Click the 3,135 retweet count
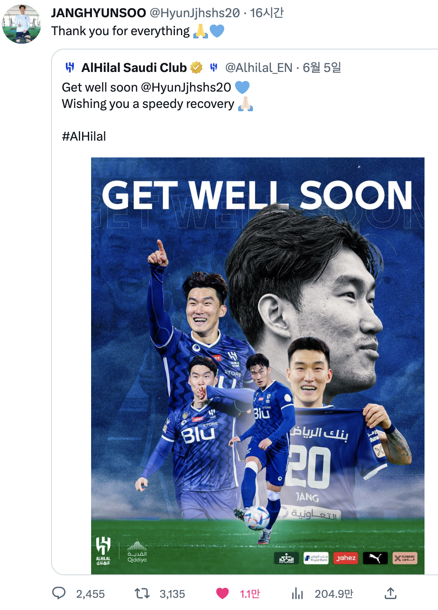The image size is (438, 610). click(172, 594)
